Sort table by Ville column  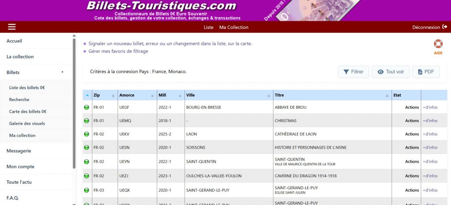click(x=227, y=95)
